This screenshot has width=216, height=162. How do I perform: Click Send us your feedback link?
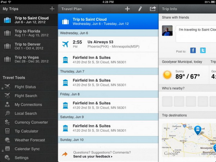click(x=93, y=157)
